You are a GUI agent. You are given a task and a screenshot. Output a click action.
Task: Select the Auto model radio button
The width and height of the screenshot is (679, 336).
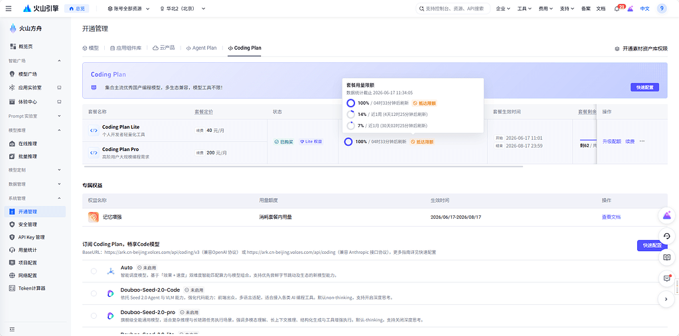[94, 271]
